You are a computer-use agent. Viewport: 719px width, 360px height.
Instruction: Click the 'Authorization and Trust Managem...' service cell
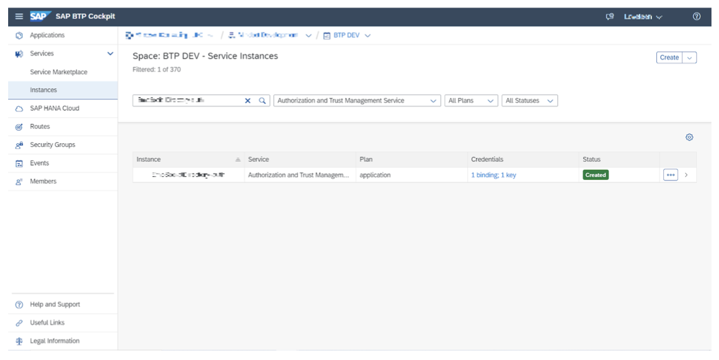tap(299, 175)
